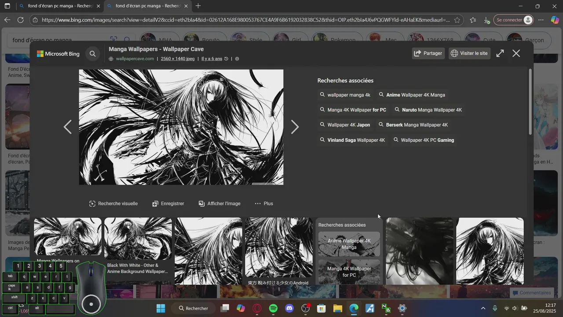
Task: Open Spotify from the taskbar
Action: tap(273, 308)
